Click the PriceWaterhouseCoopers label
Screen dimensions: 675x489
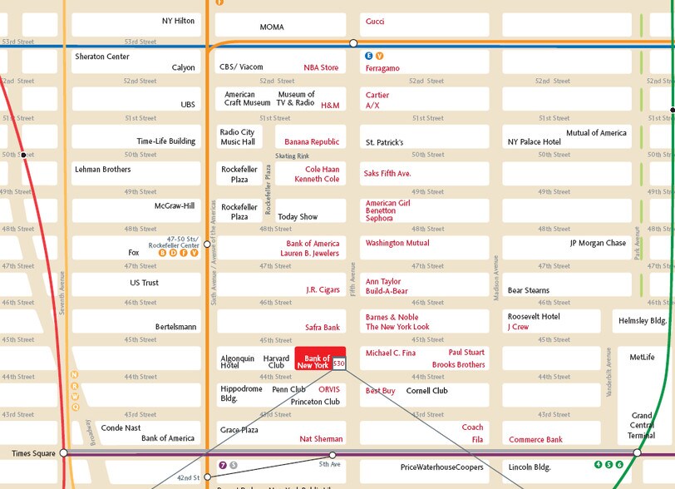[x=441, y=467]
